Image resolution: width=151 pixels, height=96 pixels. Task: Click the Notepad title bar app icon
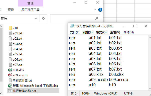pos(72,26)
